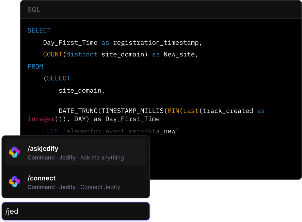This screenshot has height=222, width=302.
Task: Click the 'site_domain,' line in subquery
Action: click(x=82, y=90)
